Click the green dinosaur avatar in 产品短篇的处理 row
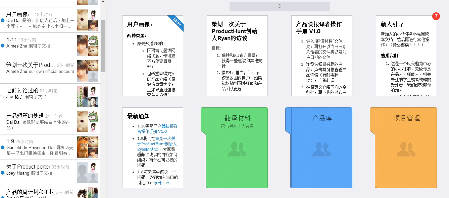Image resolution: width=449 pixels, height=198 pixels. [x=93, y=116]
